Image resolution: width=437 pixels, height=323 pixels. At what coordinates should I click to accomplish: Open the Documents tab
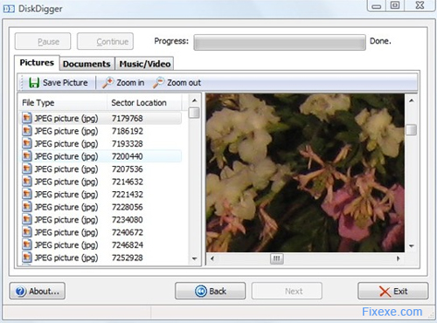[x=87, y=64]
